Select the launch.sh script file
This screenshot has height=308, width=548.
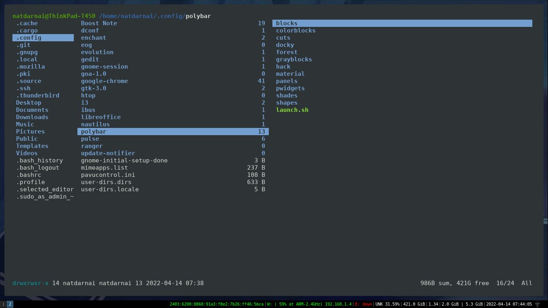click(x=292, y=110)
